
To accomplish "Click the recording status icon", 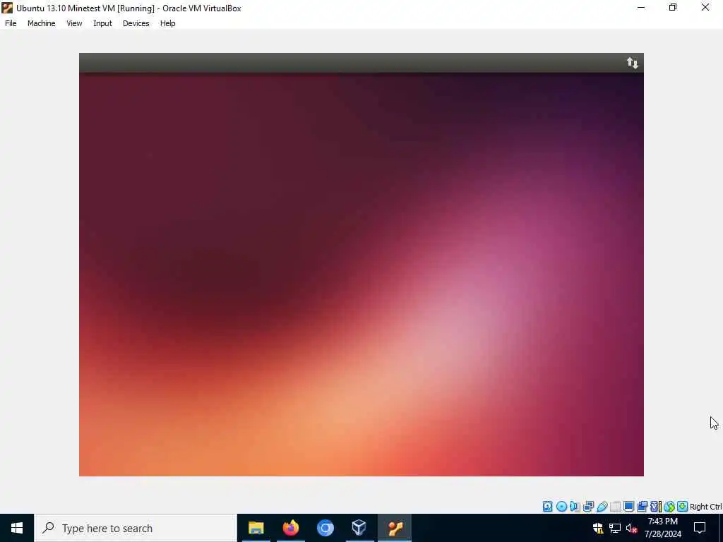I will [642, 507].
